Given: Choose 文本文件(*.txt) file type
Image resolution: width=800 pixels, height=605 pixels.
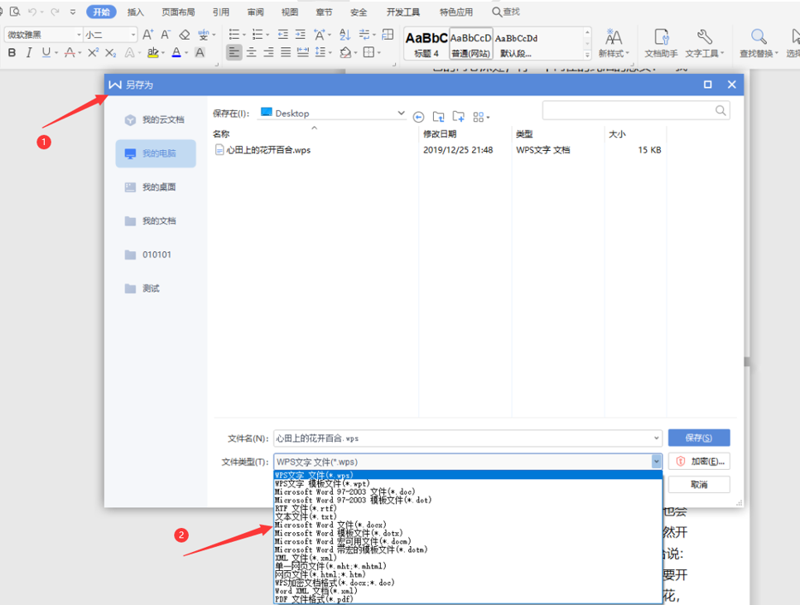Looking at the screenshot, I should pos(306,516).
